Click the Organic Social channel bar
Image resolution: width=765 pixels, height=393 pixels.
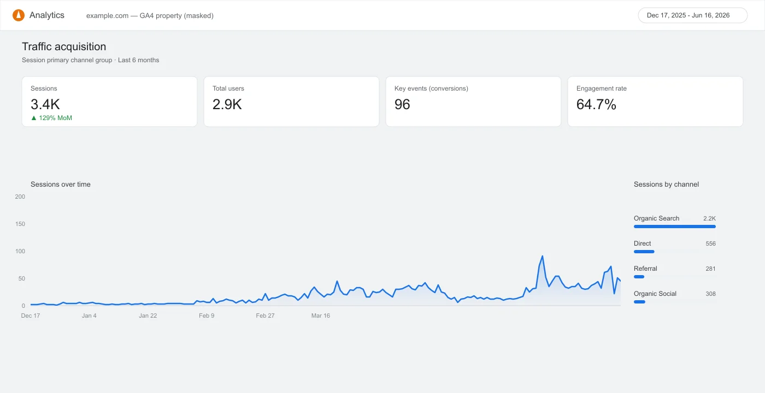tap(640, 302)
